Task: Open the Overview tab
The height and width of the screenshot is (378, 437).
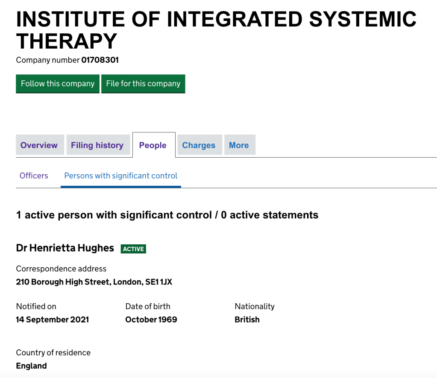Action: (39, 145)
